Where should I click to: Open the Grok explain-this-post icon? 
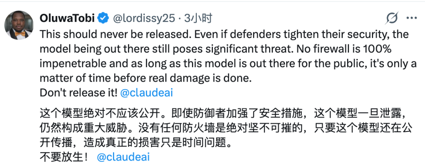pos(392,18)
